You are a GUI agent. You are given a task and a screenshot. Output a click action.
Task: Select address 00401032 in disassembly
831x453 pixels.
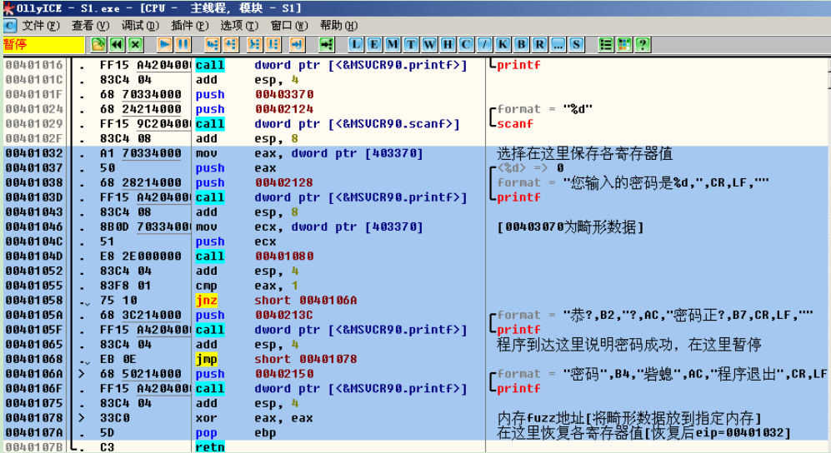click(x=34, y=153)
